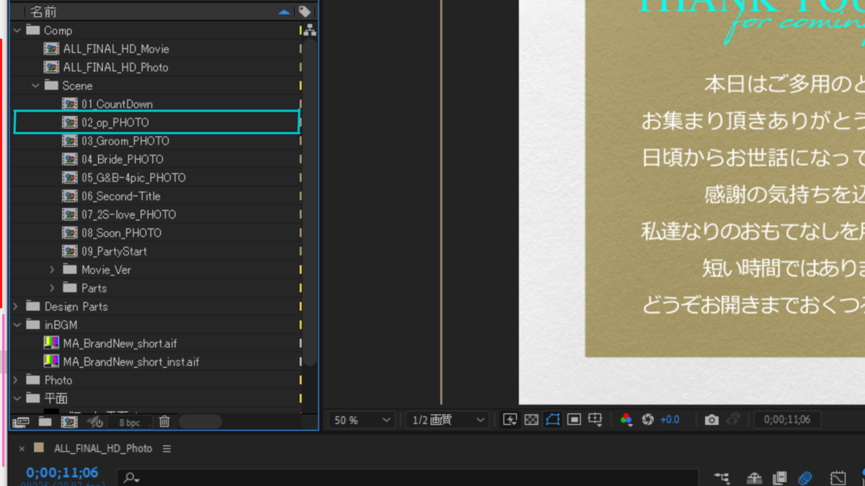The width and height of the screenshot is (865, 486).
Task: Sort by 名前 column header
Action: click(43, 12)
